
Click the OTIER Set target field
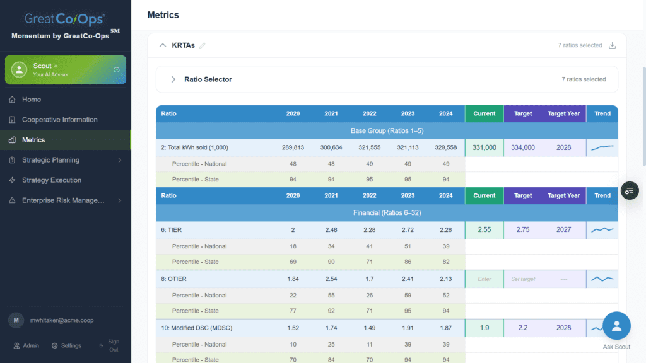[x=523, y=279]
